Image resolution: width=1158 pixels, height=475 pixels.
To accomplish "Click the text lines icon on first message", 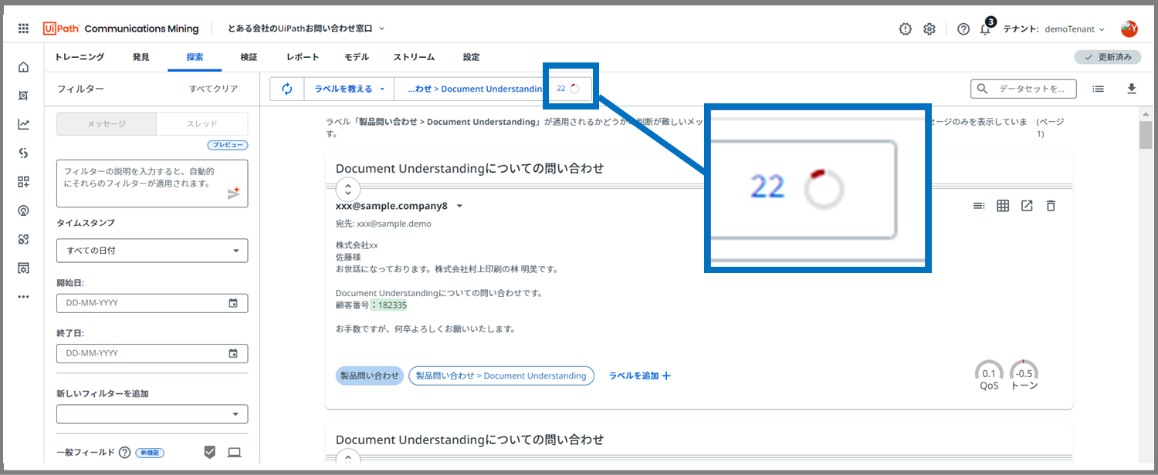I will tap(979, 206).
